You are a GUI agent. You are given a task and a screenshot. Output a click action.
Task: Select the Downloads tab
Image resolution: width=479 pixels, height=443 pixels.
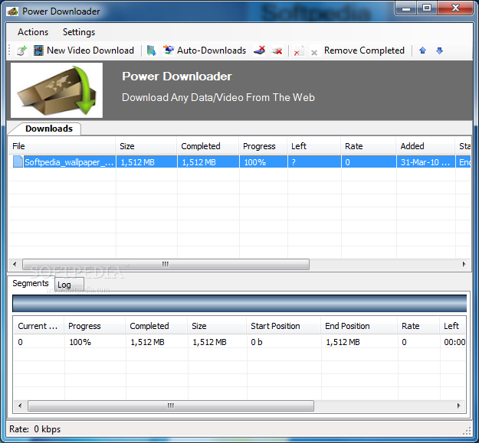49,129
